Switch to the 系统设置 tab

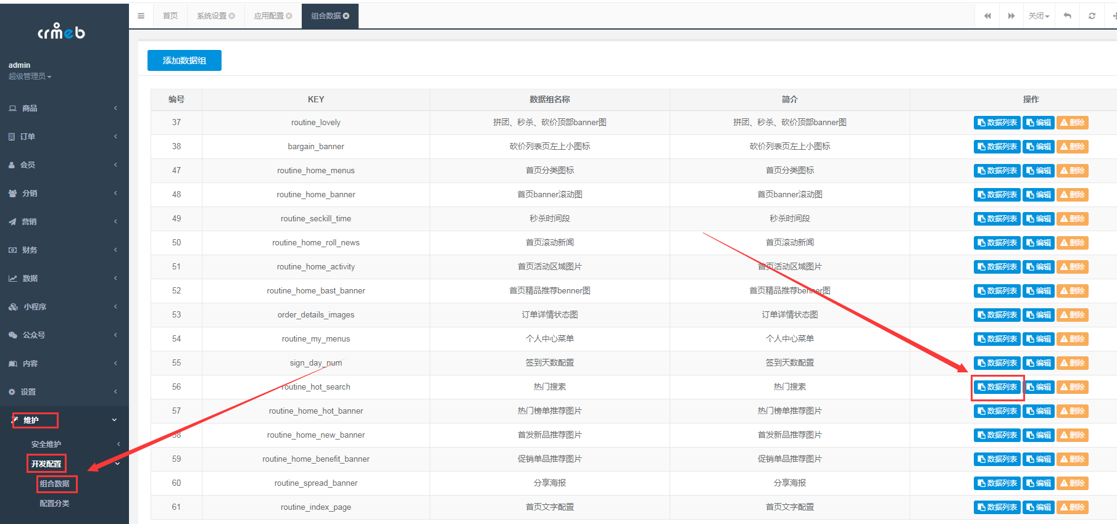tap(215, 16)
